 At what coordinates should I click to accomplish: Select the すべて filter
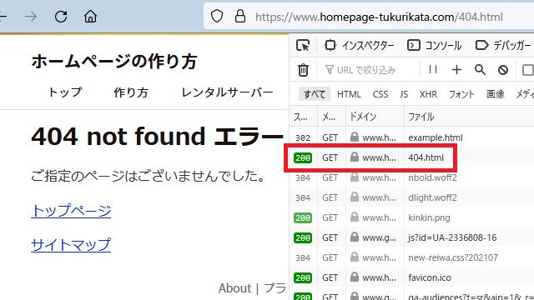(x=315, y=94)
